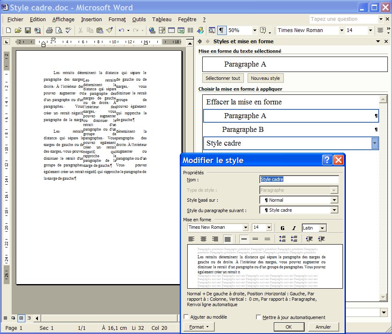This screenshot has width=392, height=334.
Task: Insert an Excel worksheet via its icon
Action: coord(181,30)
